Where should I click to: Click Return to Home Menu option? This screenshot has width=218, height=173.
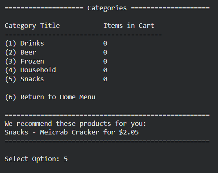(50, 97)
